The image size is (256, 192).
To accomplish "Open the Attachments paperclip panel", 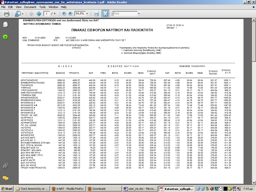I will [5, 166].
